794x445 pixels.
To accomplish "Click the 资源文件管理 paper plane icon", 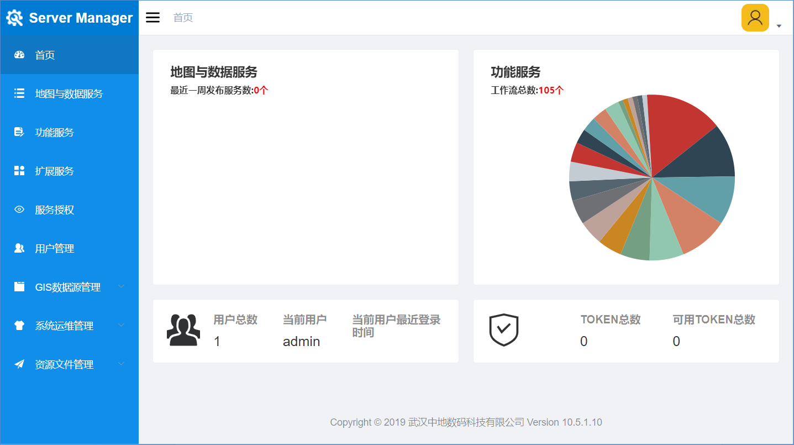I will [19, 364].
